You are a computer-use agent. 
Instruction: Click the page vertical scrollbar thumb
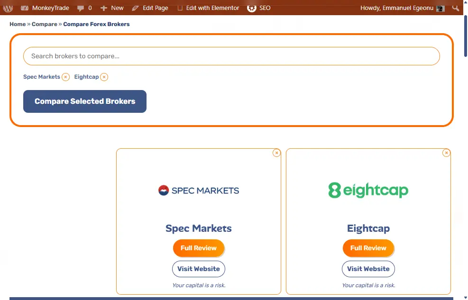[x=465, y=36]
